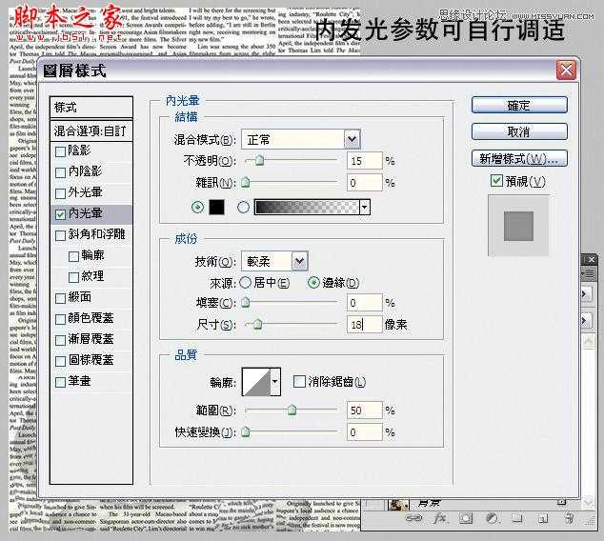Select the 斜角和浮雕 row label
This screenshot has width=604, height=541.
(x=96, y=234)
